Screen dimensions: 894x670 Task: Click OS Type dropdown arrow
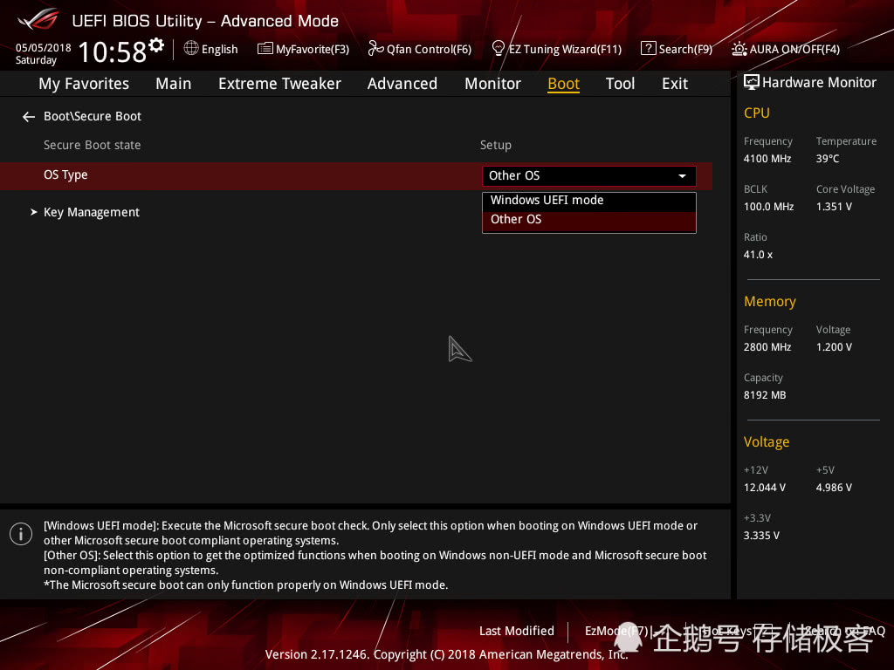coord(682,176)
